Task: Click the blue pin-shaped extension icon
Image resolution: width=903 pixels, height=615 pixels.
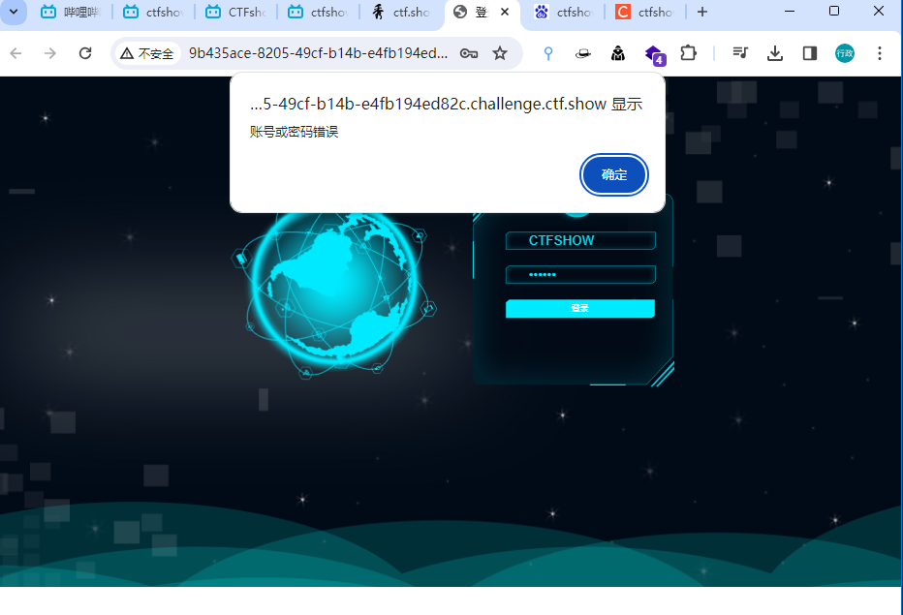Action: (x=548, y=53)
